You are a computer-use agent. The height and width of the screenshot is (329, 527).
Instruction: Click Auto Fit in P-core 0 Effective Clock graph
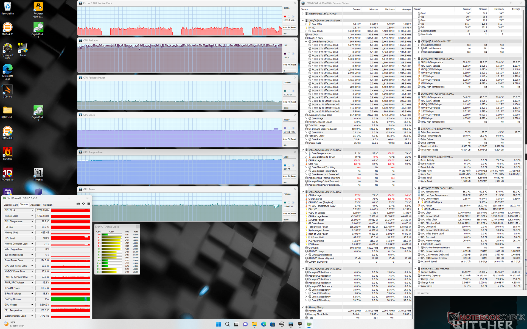tap(287, 27)
